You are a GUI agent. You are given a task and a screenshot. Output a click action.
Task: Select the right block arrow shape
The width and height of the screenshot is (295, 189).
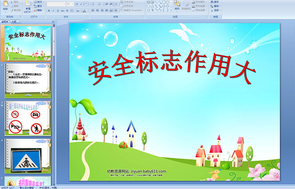pyautogui.click(x=164, y=6)
